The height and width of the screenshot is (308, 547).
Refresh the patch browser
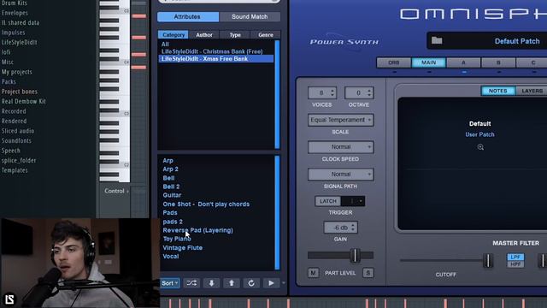(x=251, y=283)
